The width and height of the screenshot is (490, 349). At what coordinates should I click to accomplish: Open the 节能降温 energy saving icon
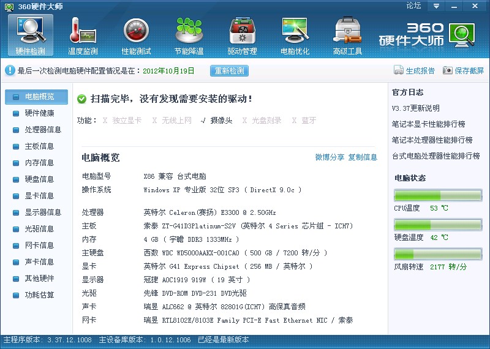pos(189,35)
